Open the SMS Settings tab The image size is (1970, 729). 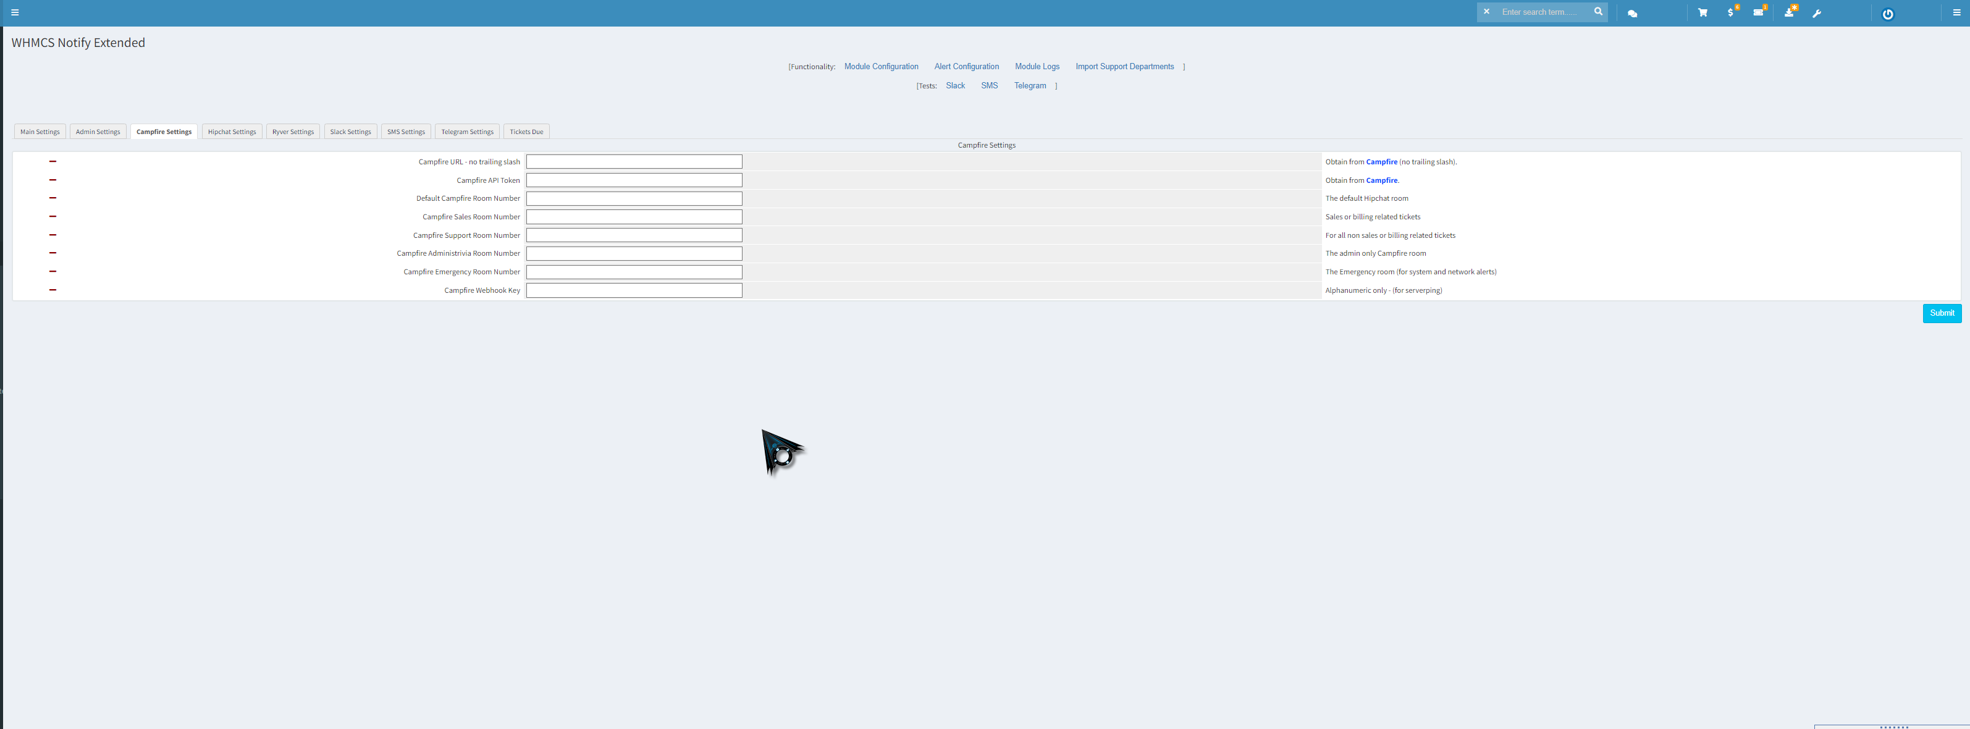[x=405, y=132]
